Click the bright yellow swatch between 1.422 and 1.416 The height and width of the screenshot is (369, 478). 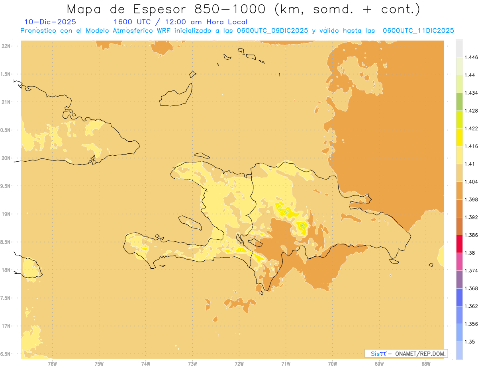[x=460, y=137]
